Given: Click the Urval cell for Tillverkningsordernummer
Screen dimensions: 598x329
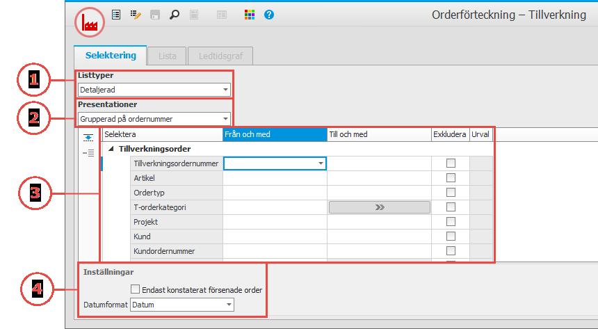Looking at the screenshot, I should click(481, 163).
